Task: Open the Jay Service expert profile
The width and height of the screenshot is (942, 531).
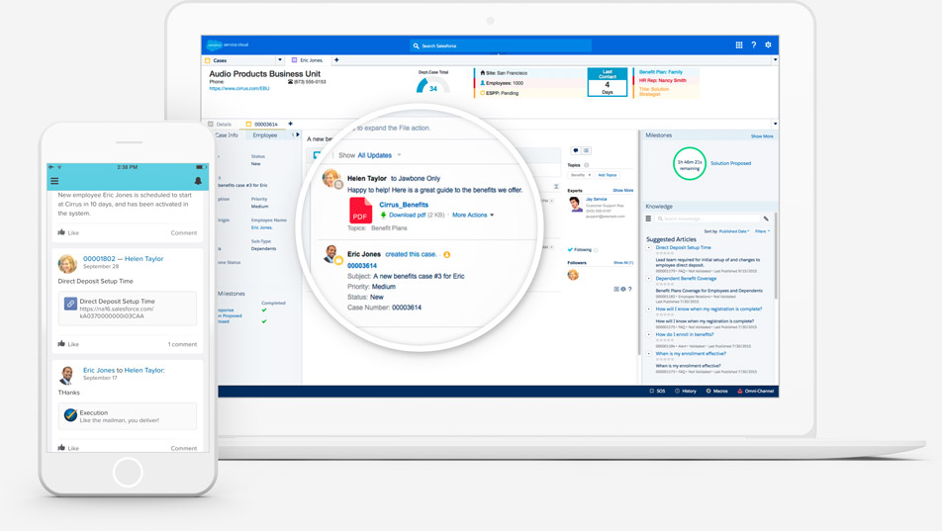Action: pyautogui.click(x=596, y=199)
